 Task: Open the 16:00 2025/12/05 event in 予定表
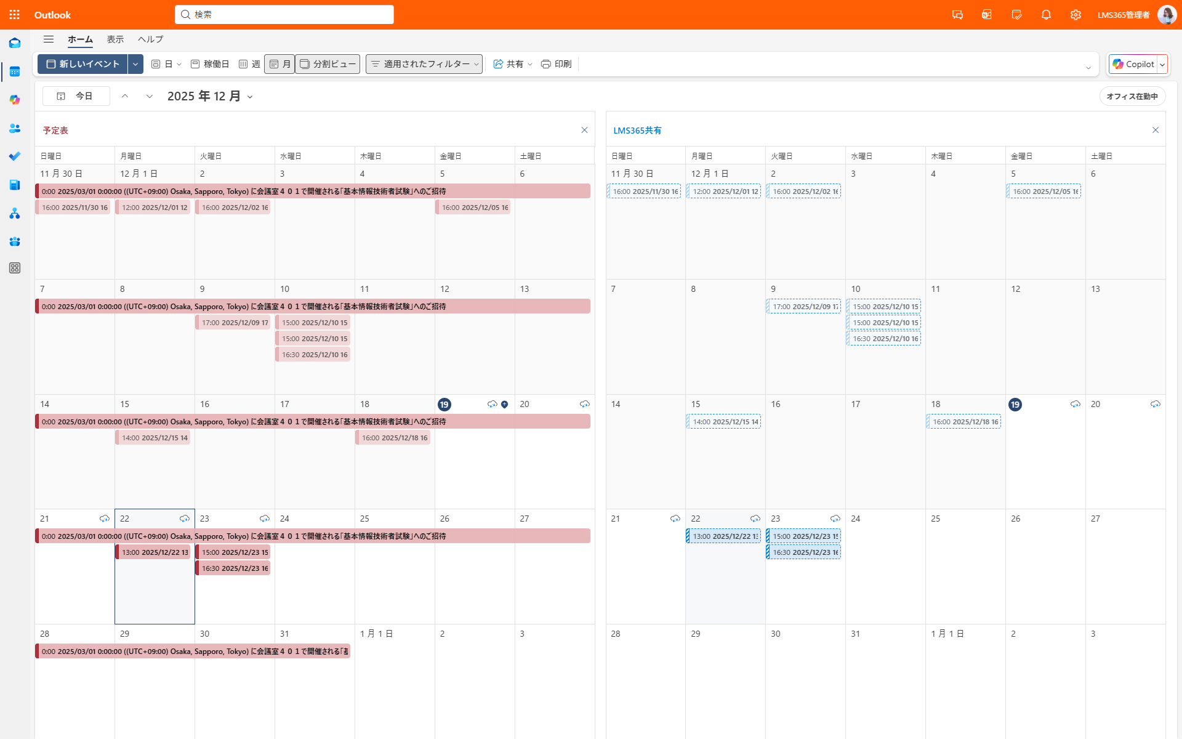click(473, 208)
